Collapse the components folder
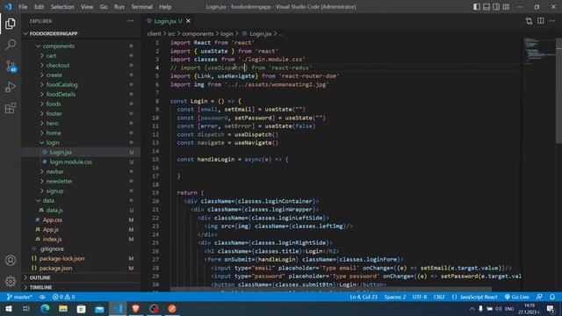Screen dimensions: 562x316 [59, 47]
